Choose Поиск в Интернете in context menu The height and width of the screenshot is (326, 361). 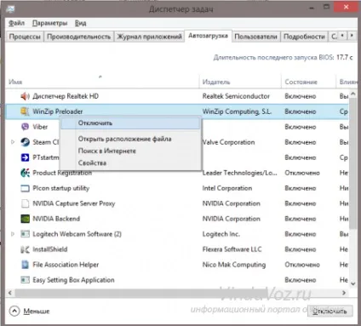[130, 151]
